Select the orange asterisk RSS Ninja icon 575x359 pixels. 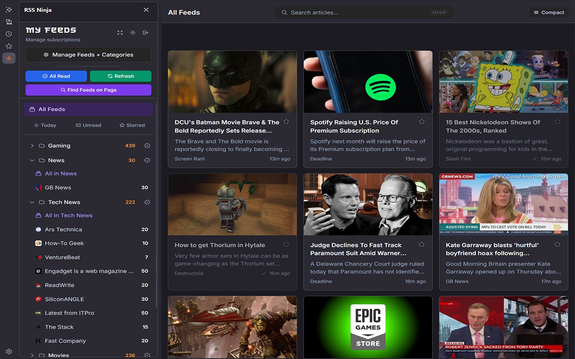point(9,58)
